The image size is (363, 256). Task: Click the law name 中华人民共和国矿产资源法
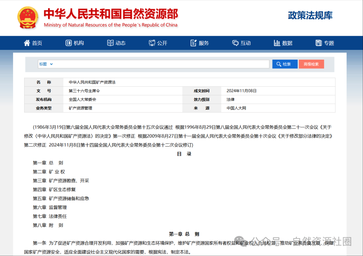[x=92, y=82]
